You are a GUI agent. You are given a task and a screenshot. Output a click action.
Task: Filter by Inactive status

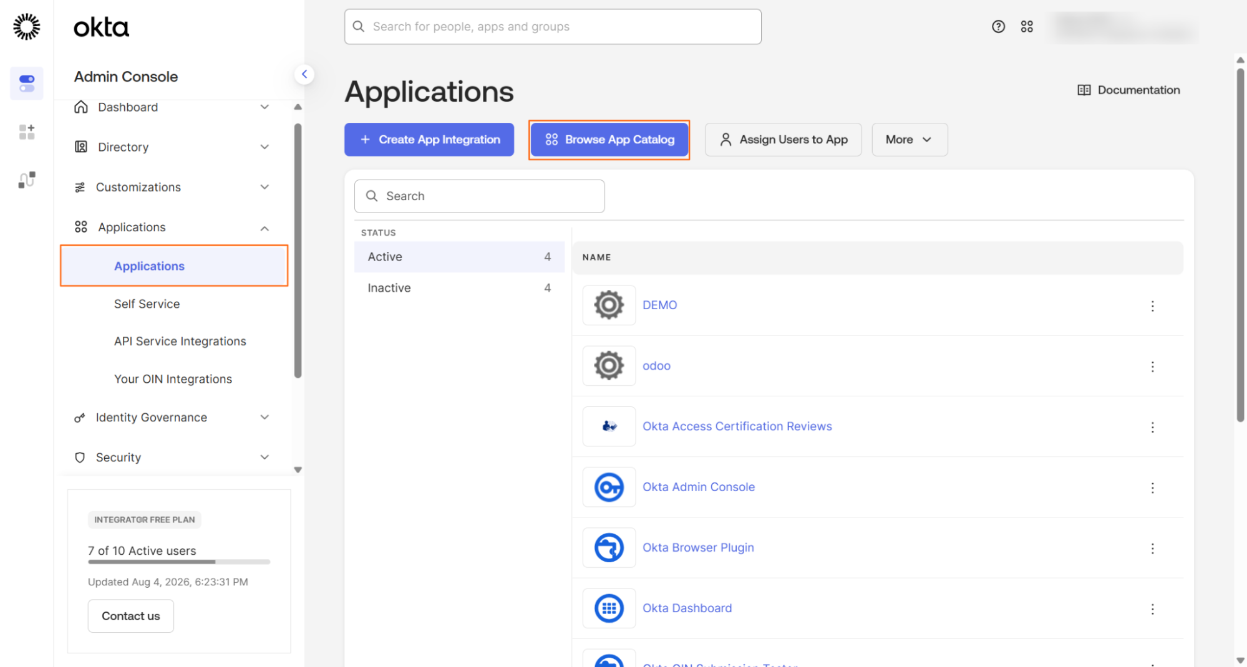pos(459,288)
